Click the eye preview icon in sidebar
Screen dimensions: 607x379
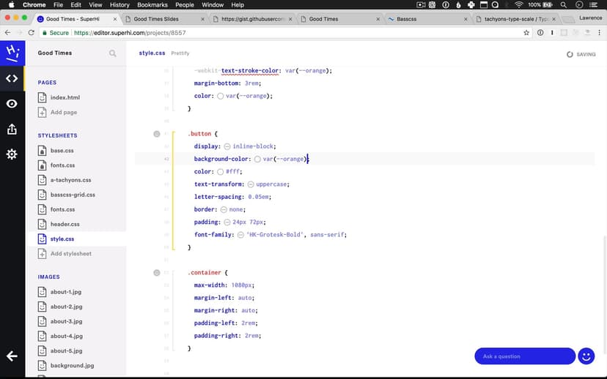(12, 104)
